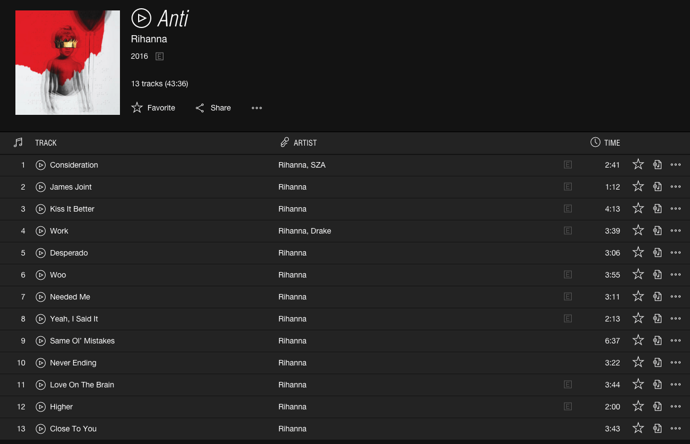Play track James Joint
690x444 pixels.
[40, 187]
